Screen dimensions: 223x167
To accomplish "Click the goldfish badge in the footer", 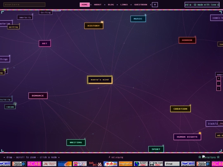I will click(65, 164).
